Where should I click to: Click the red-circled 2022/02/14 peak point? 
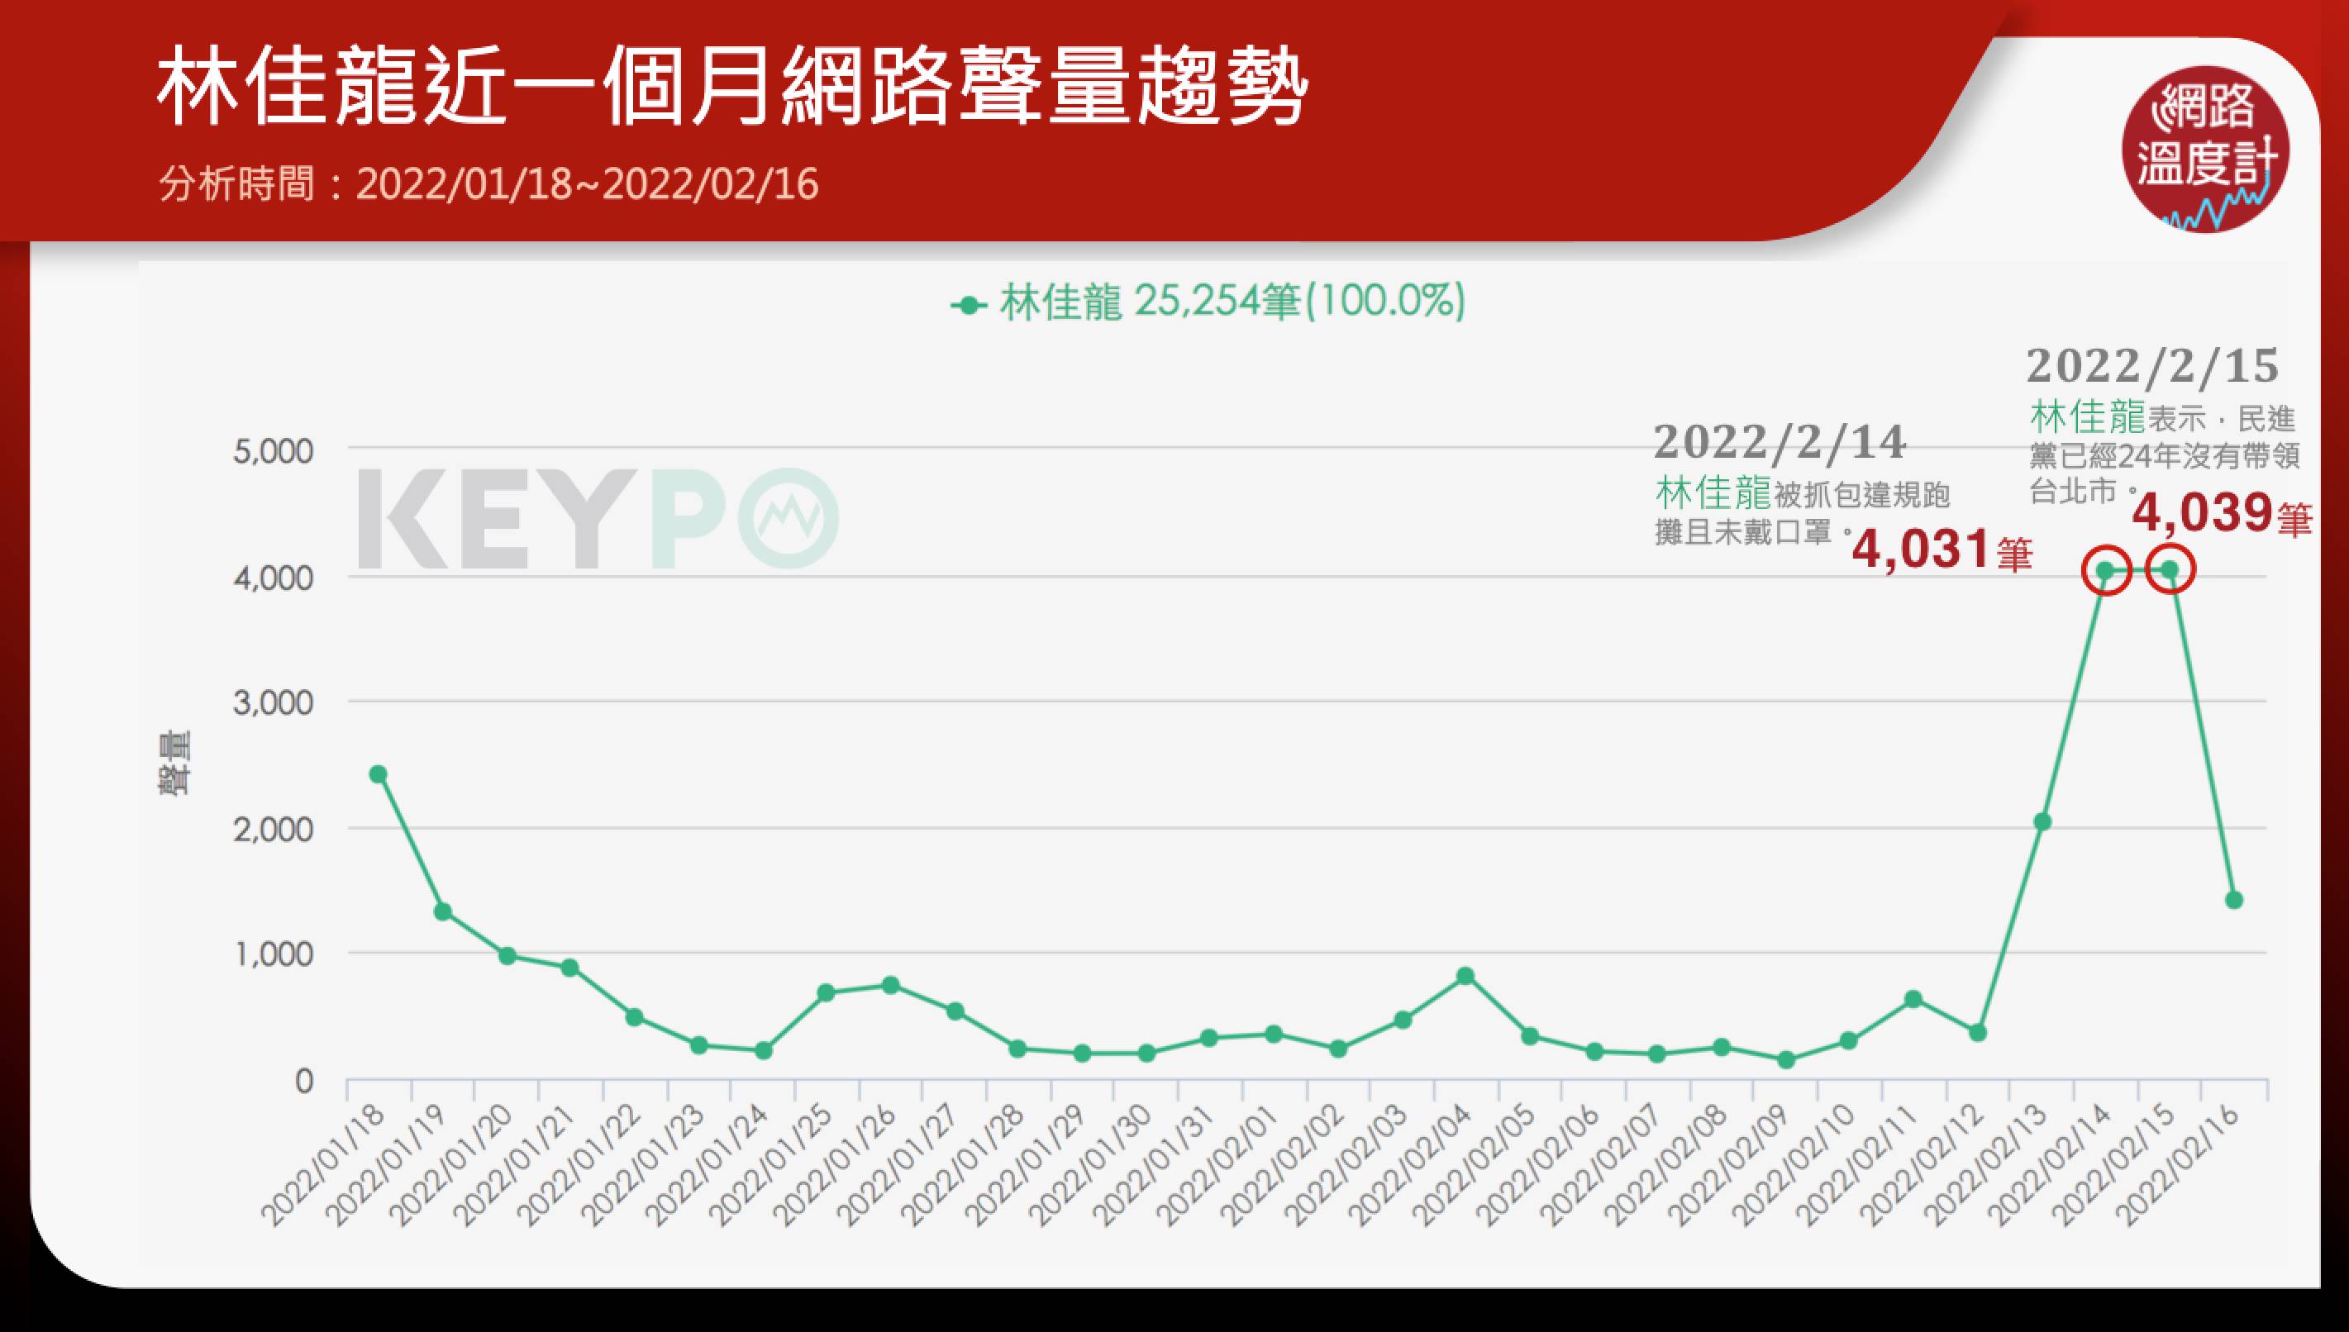click(x=2106, y=571)
